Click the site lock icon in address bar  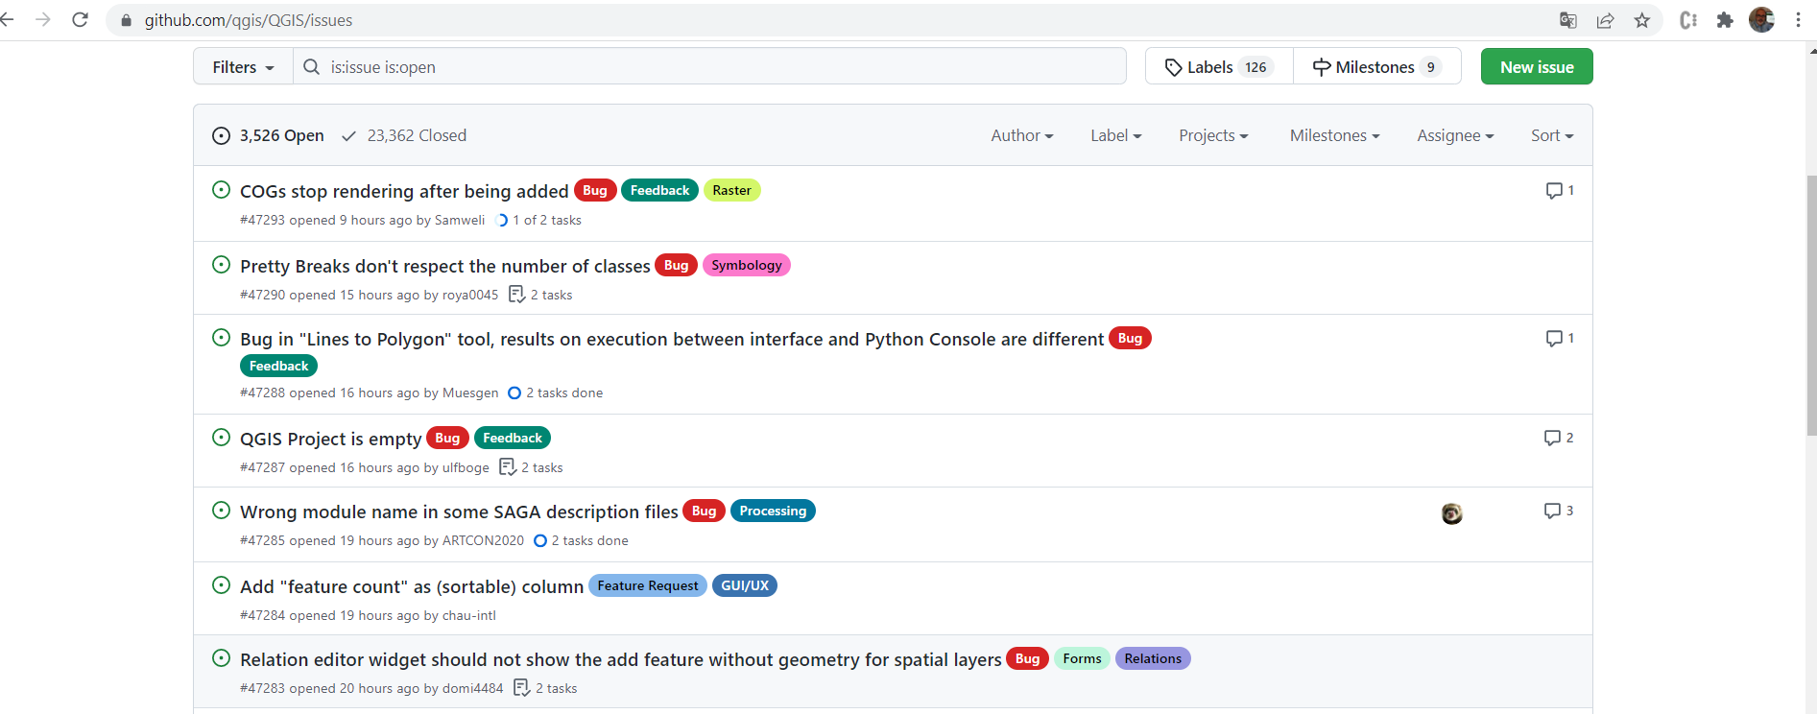tap(126, 20)
